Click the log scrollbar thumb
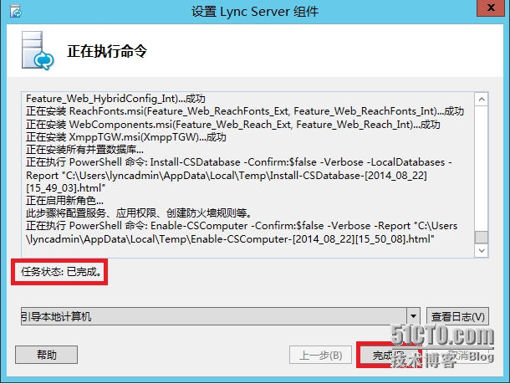This screenshot has width=510, height=384. coord(482,237)
